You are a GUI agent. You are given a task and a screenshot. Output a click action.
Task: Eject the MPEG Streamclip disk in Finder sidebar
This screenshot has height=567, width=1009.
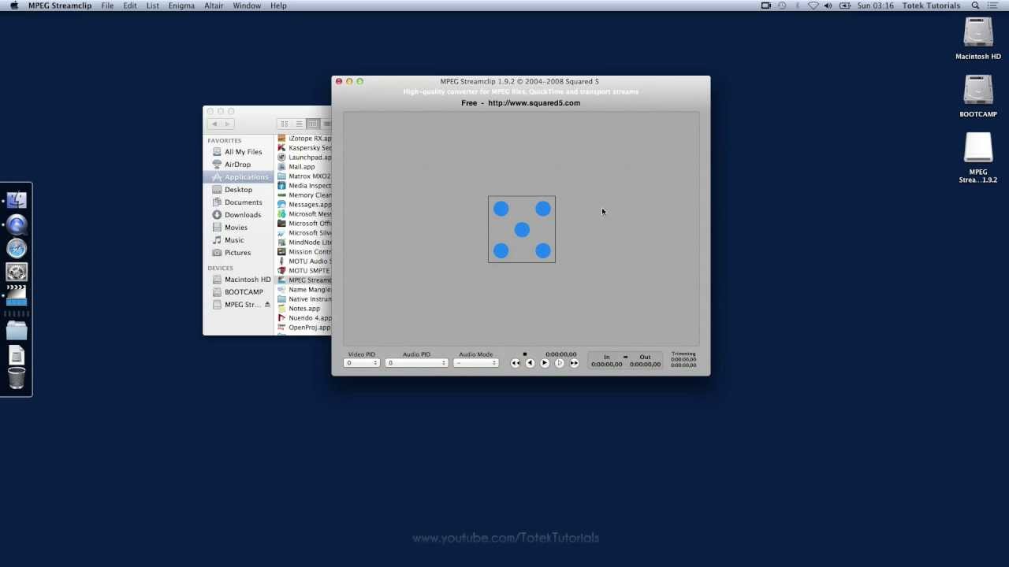[267, 305]
